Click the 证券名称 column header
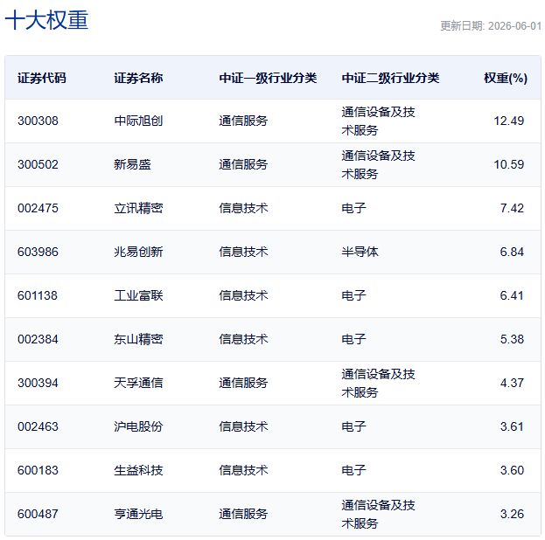 tap(138, 78)
